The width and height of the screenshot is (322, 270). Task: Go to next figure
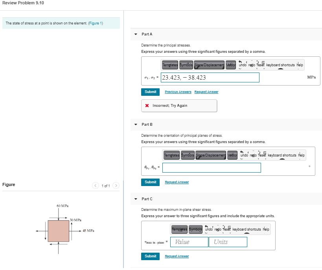pyautogui.click(x=116, y=186)
